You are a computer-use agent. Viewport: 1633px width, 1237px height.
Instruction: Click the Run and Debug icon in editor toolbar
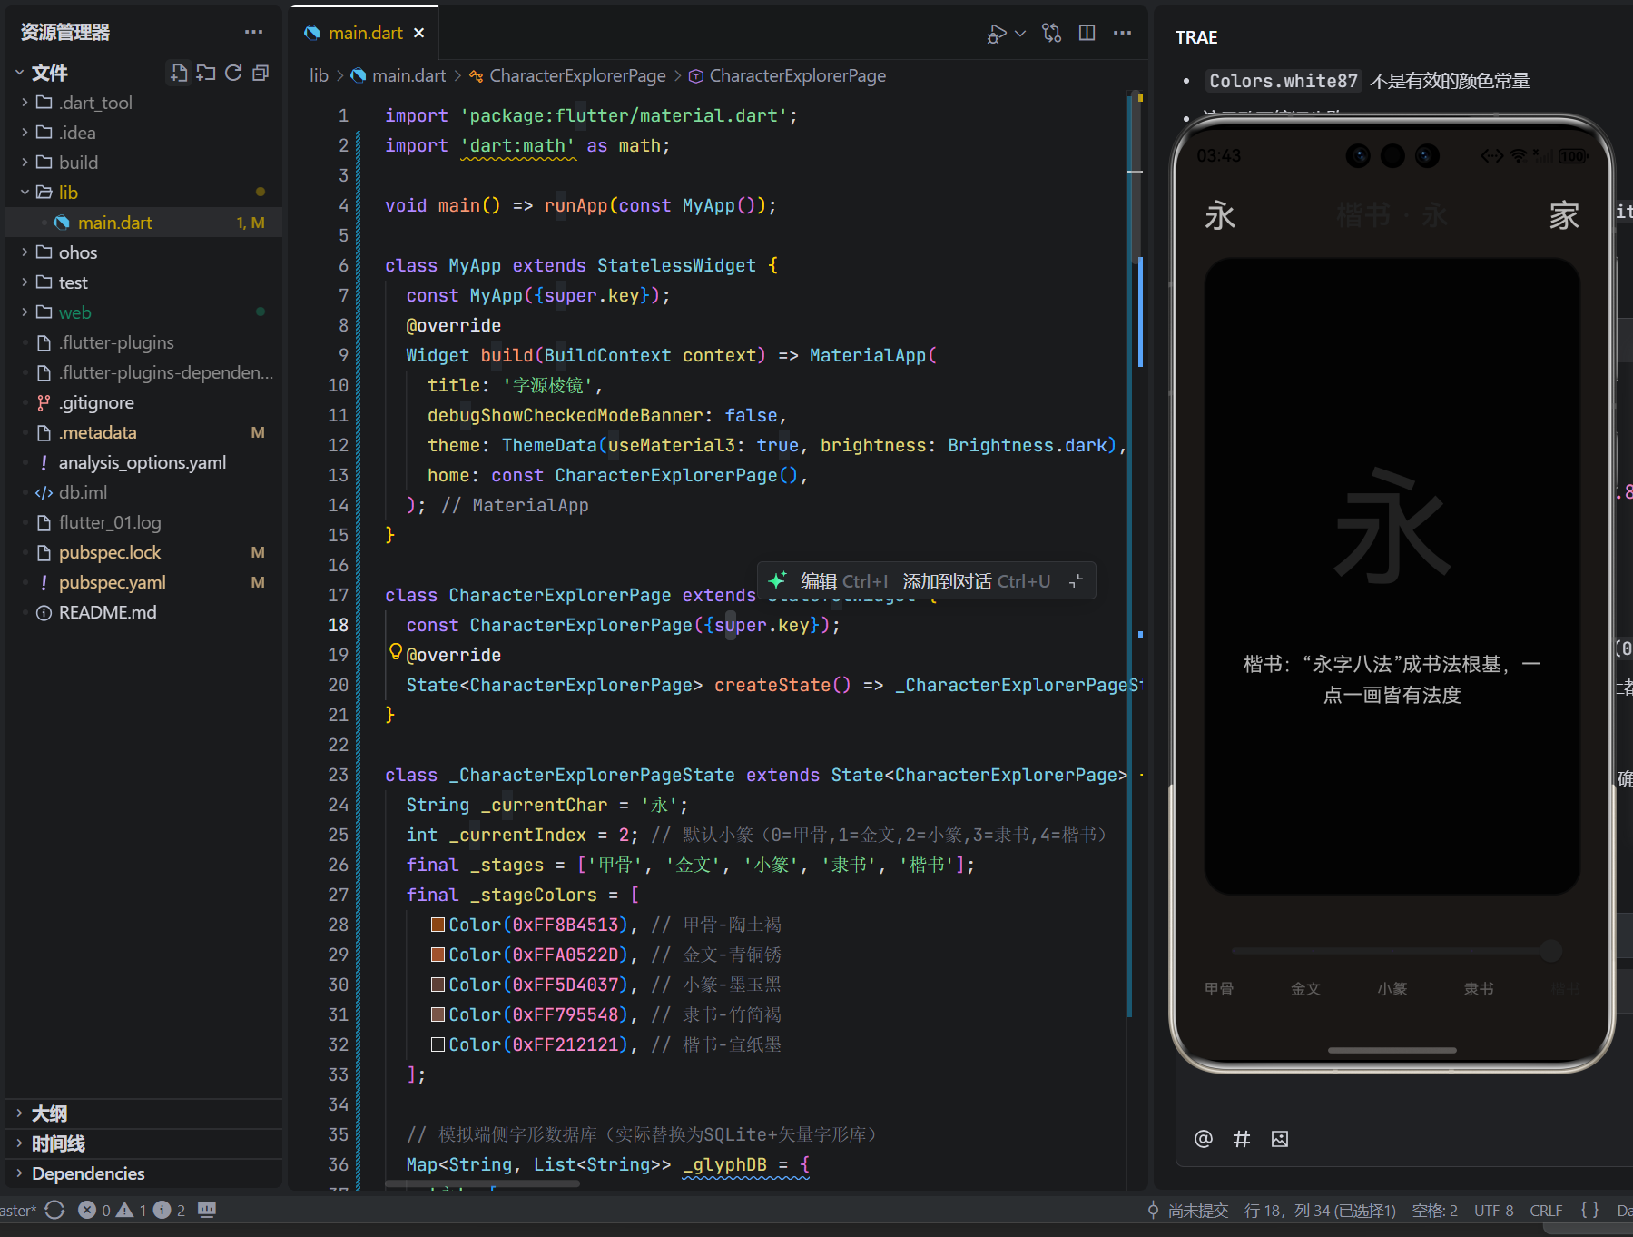pos(996,34)
